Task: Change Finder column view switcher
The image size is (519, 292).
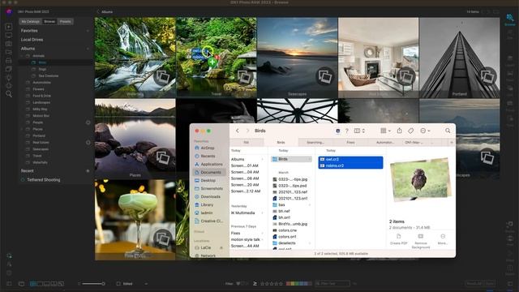Action: 359,131
